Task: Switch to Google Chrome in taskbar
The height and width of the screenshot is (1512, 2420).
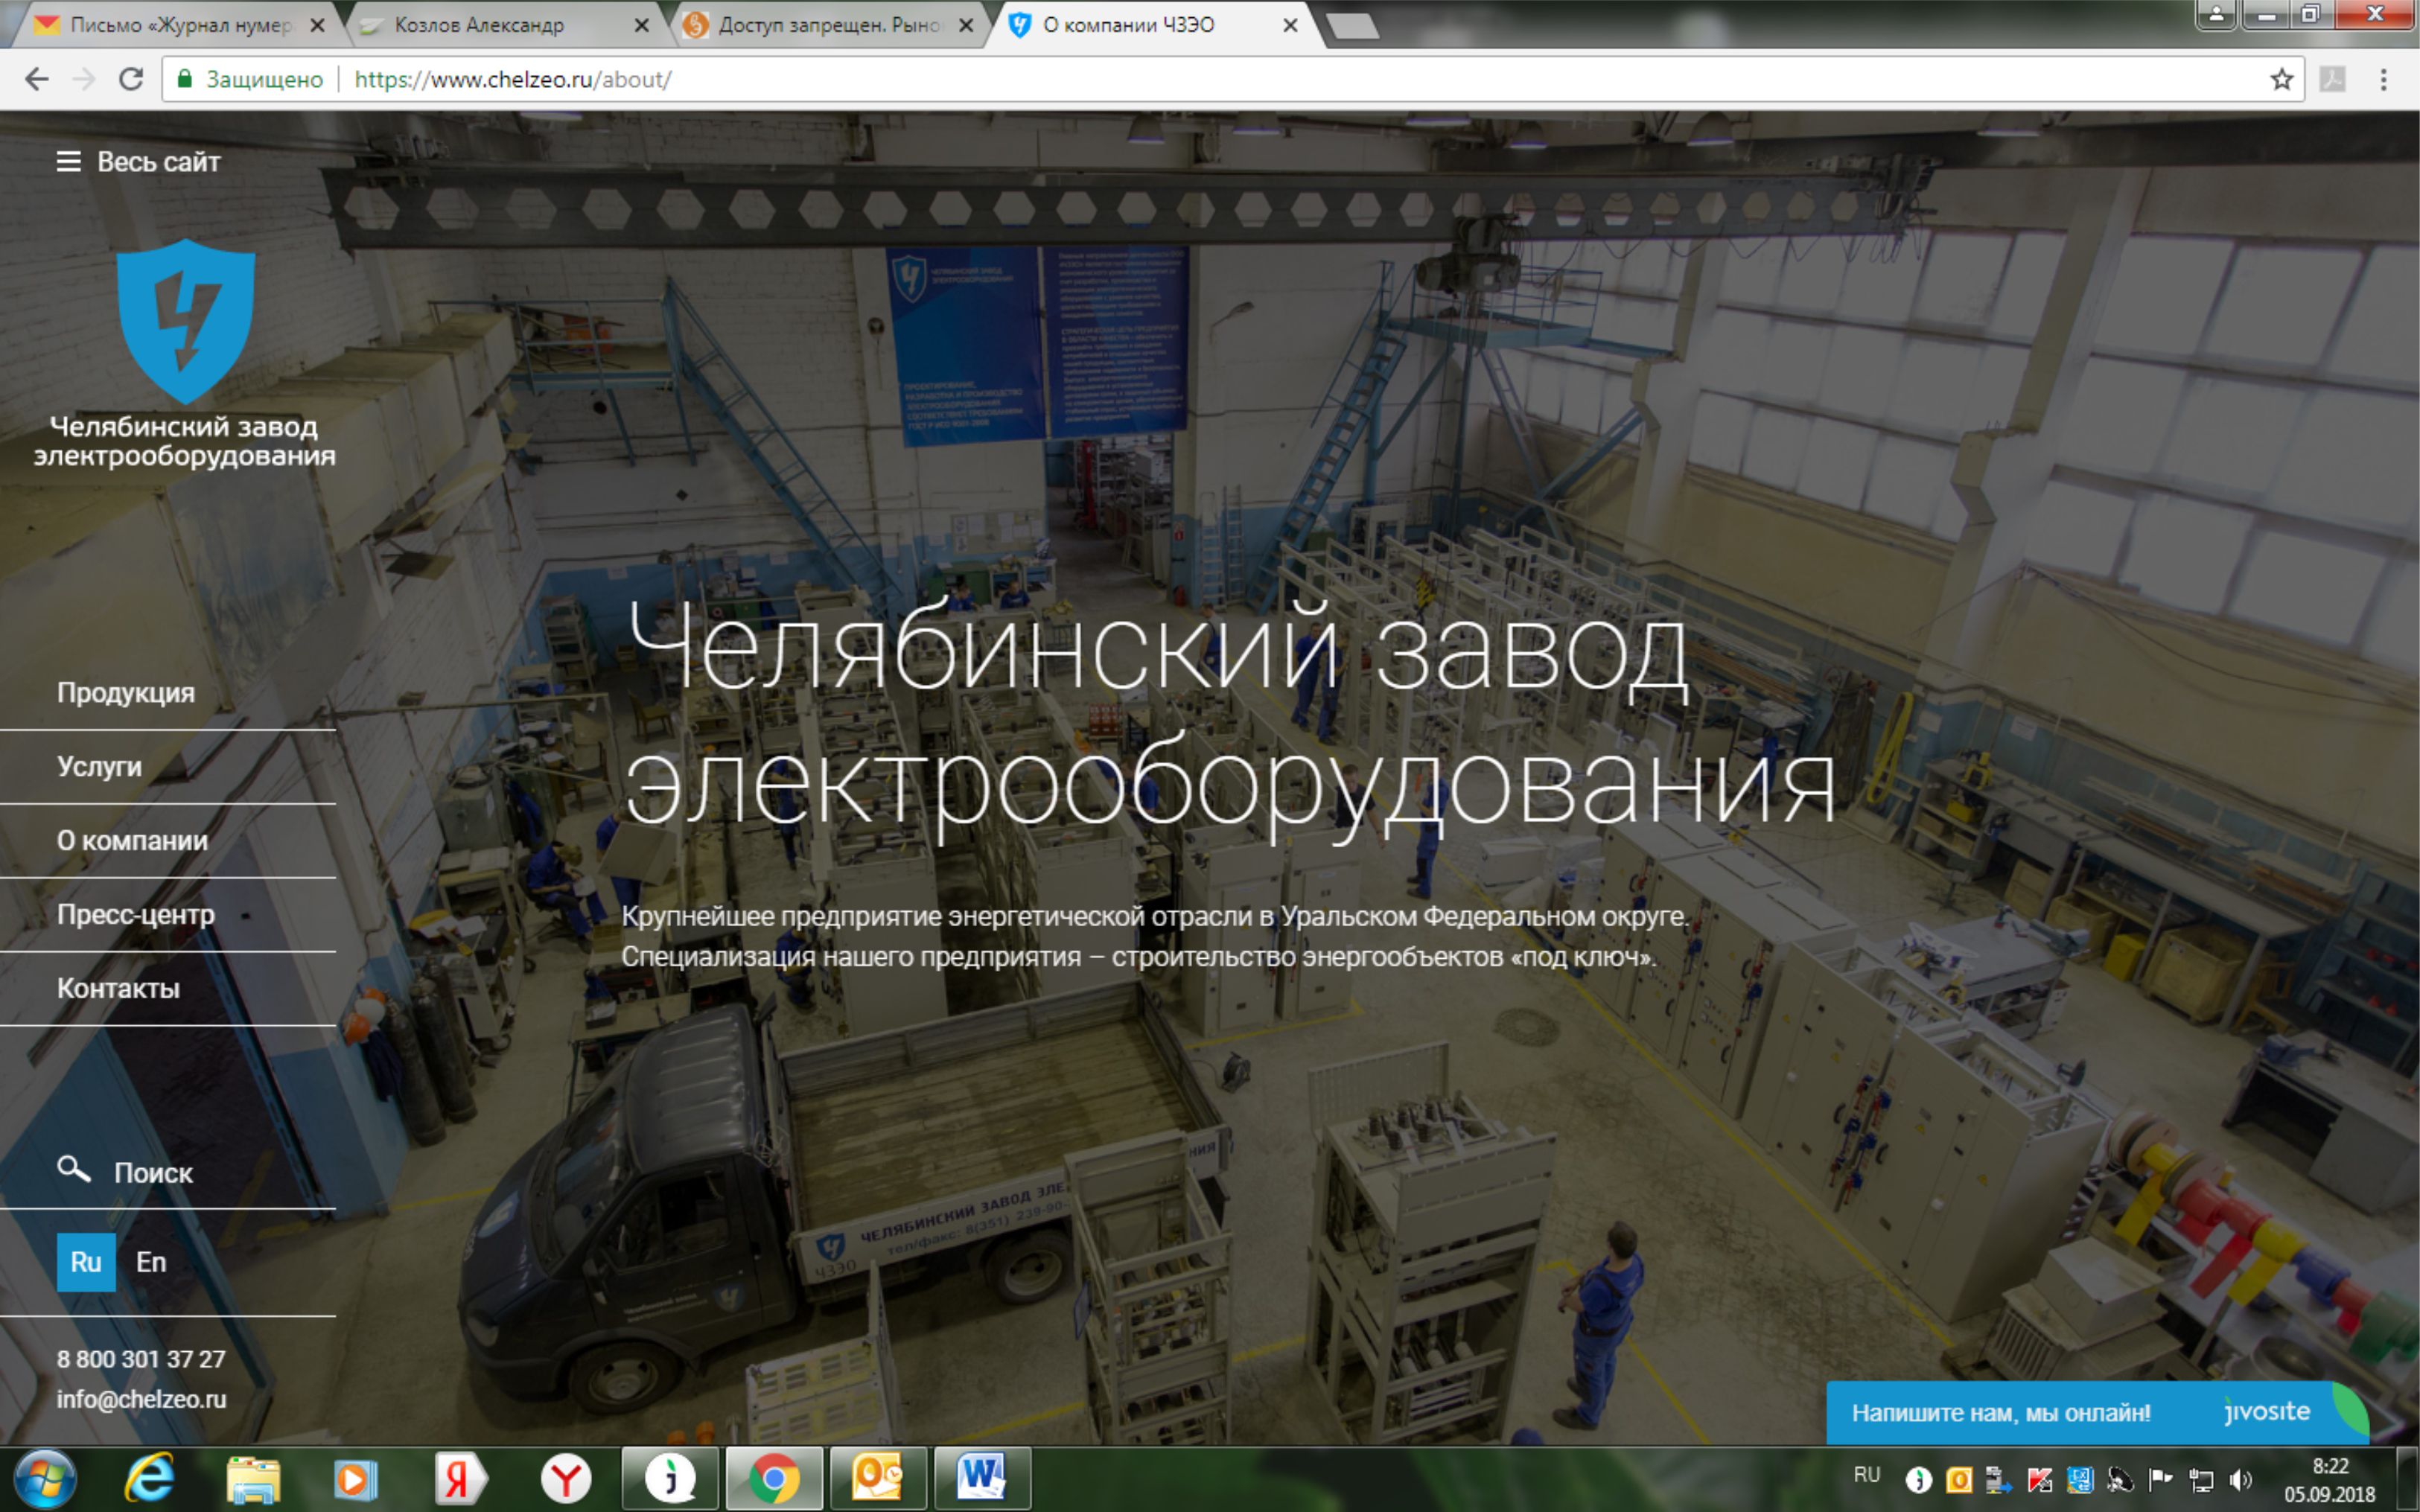Action: tap(774, 1478)
